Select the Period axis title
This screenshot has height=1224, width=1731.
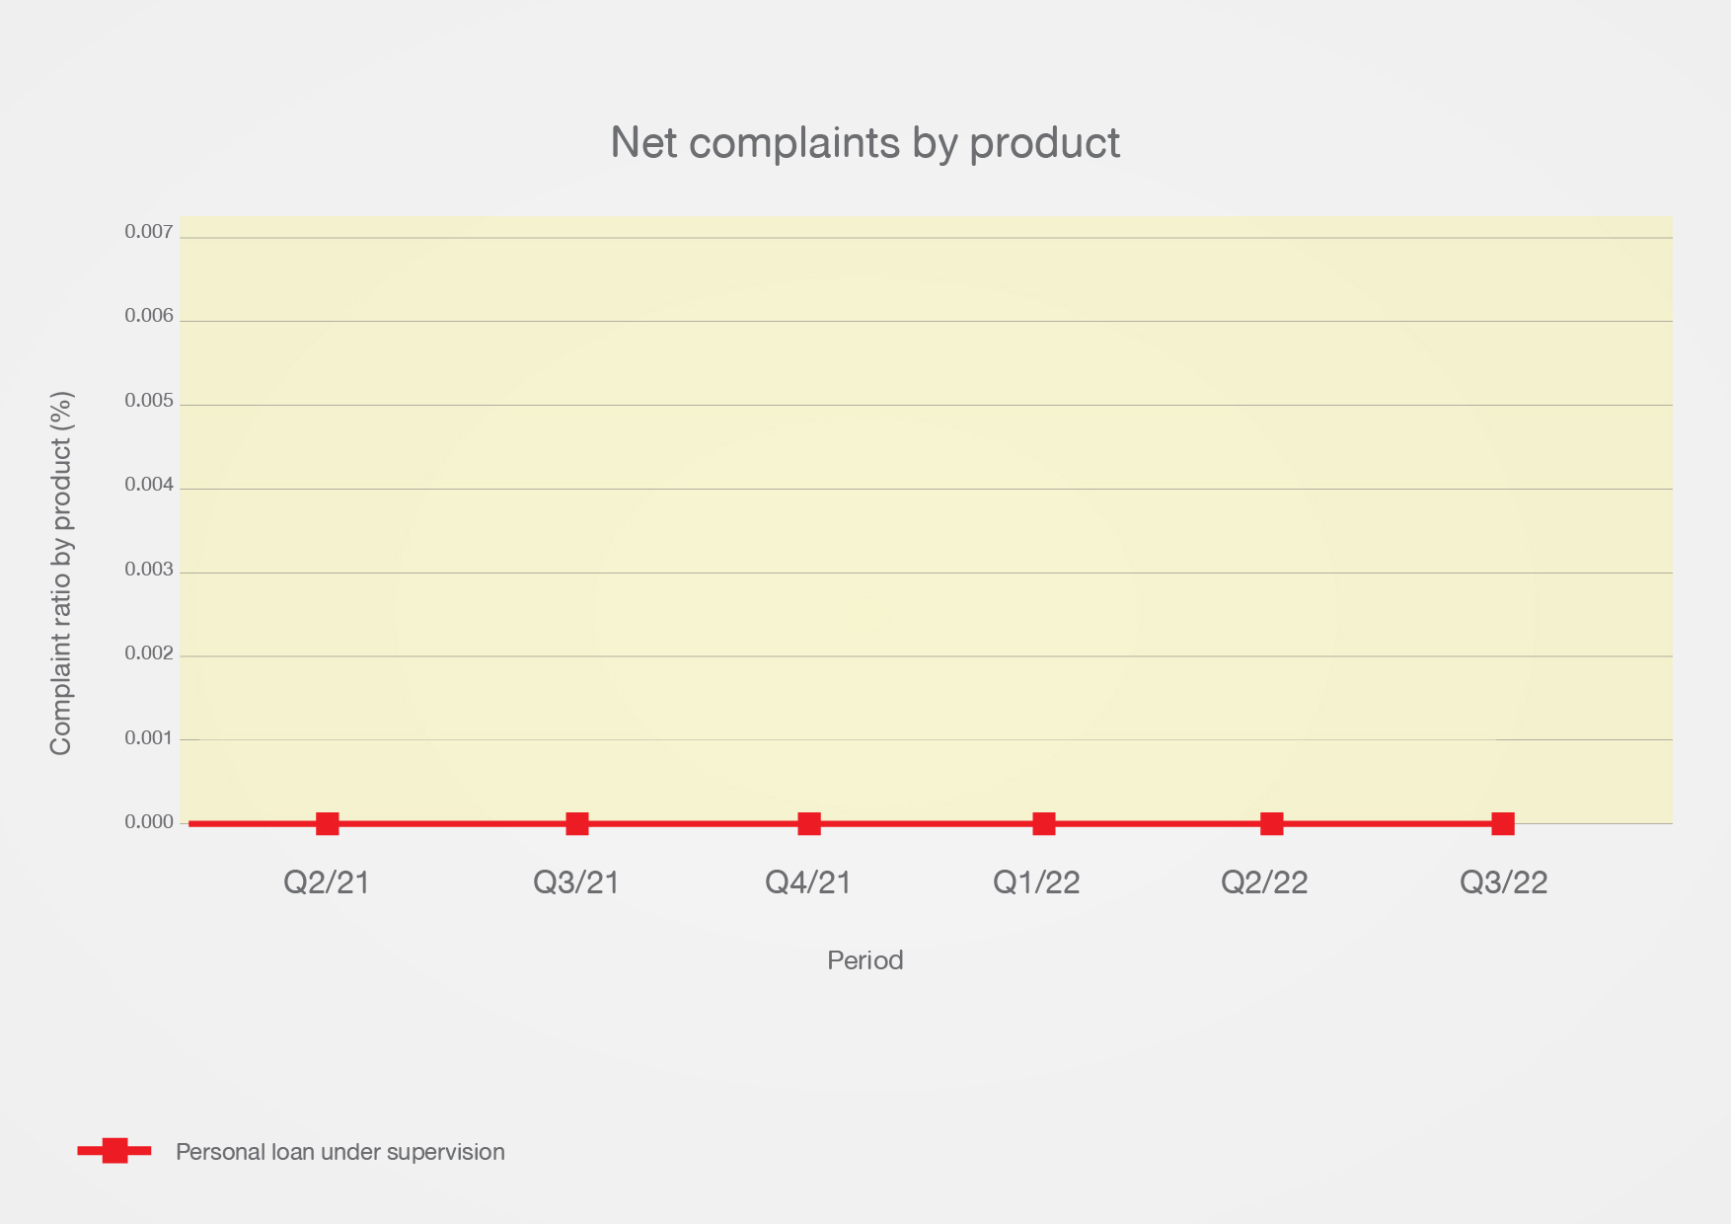coord(865,960)
